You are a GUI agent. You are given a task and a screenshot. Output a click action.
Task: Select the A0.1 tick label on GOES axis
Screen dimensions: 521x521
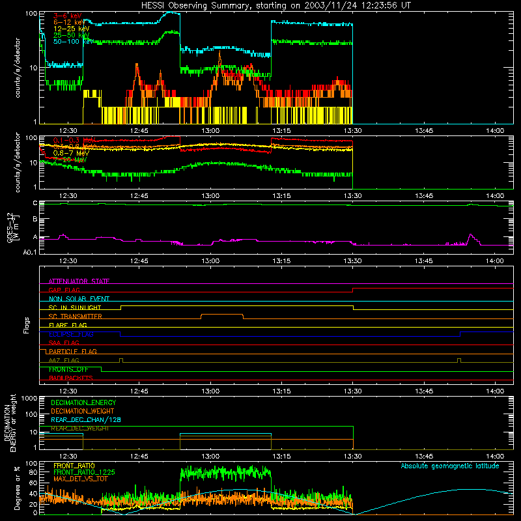point(29,253)
